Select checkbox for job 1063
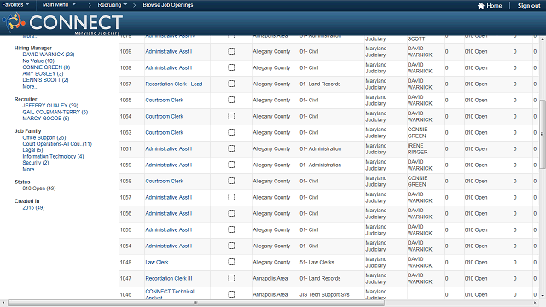Screen dimensions: 546x307 click(231, 132)
